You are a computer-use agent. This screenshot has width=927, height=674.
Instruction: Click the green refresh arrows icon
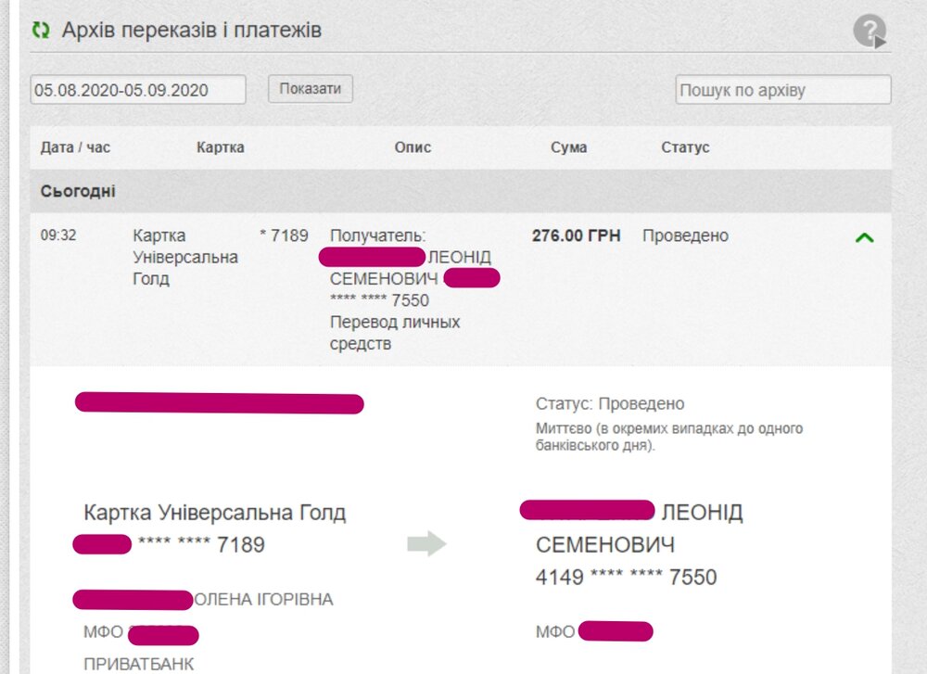(x=41, y=31)
